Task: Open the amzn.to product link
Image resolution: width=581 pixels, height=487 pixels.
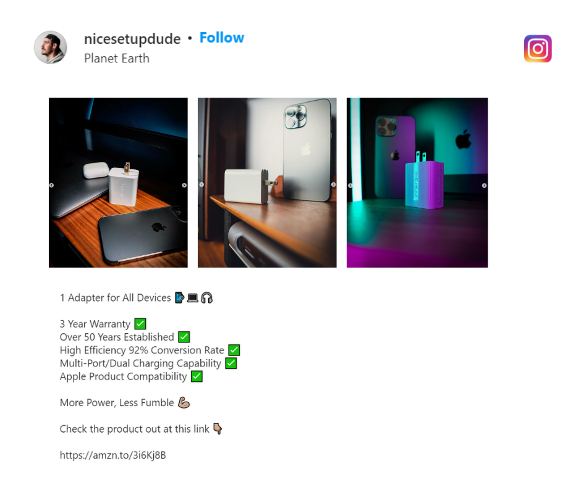Action: pyautogui.click(x=112, y=455)
